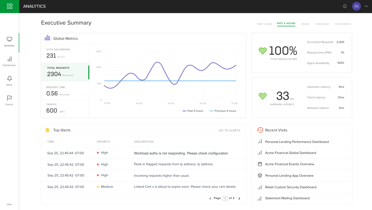Viewport: 372px width, 210px height.
Task: Open Summary in the sidebar
Action: point(9,42)
